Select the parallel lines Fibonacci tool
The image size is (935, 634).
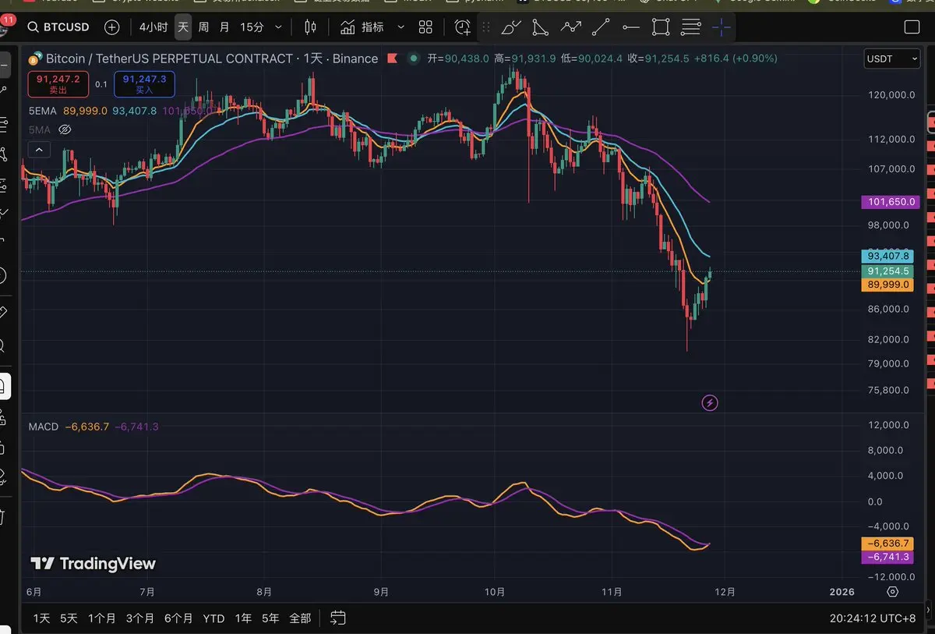pyautogui.click(x=690, y=28)
